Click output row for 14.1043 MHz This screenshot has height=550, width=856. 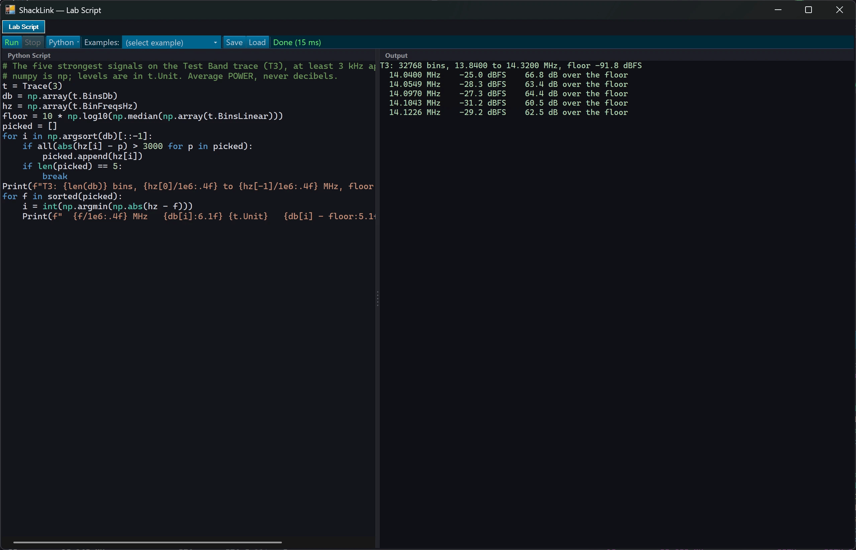[x=508, y=103]
